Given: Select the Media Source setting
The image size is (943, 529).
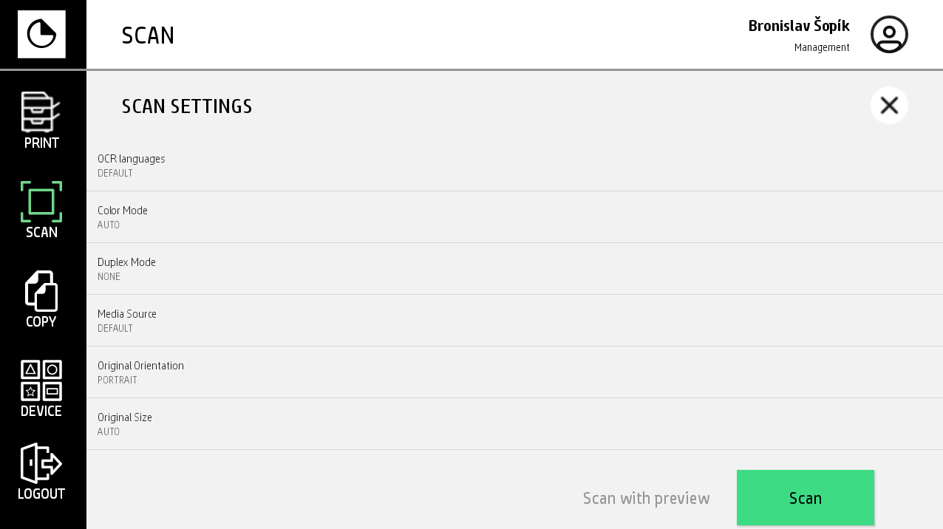Looking at the screenshot, I should click(x=514, y=321).
